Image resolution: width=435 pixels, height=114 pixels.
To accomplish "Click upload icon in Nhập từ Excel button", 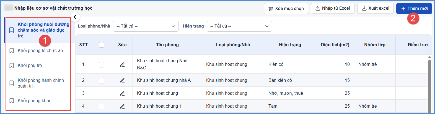I will pyautogui.click(x=318, y=9).
